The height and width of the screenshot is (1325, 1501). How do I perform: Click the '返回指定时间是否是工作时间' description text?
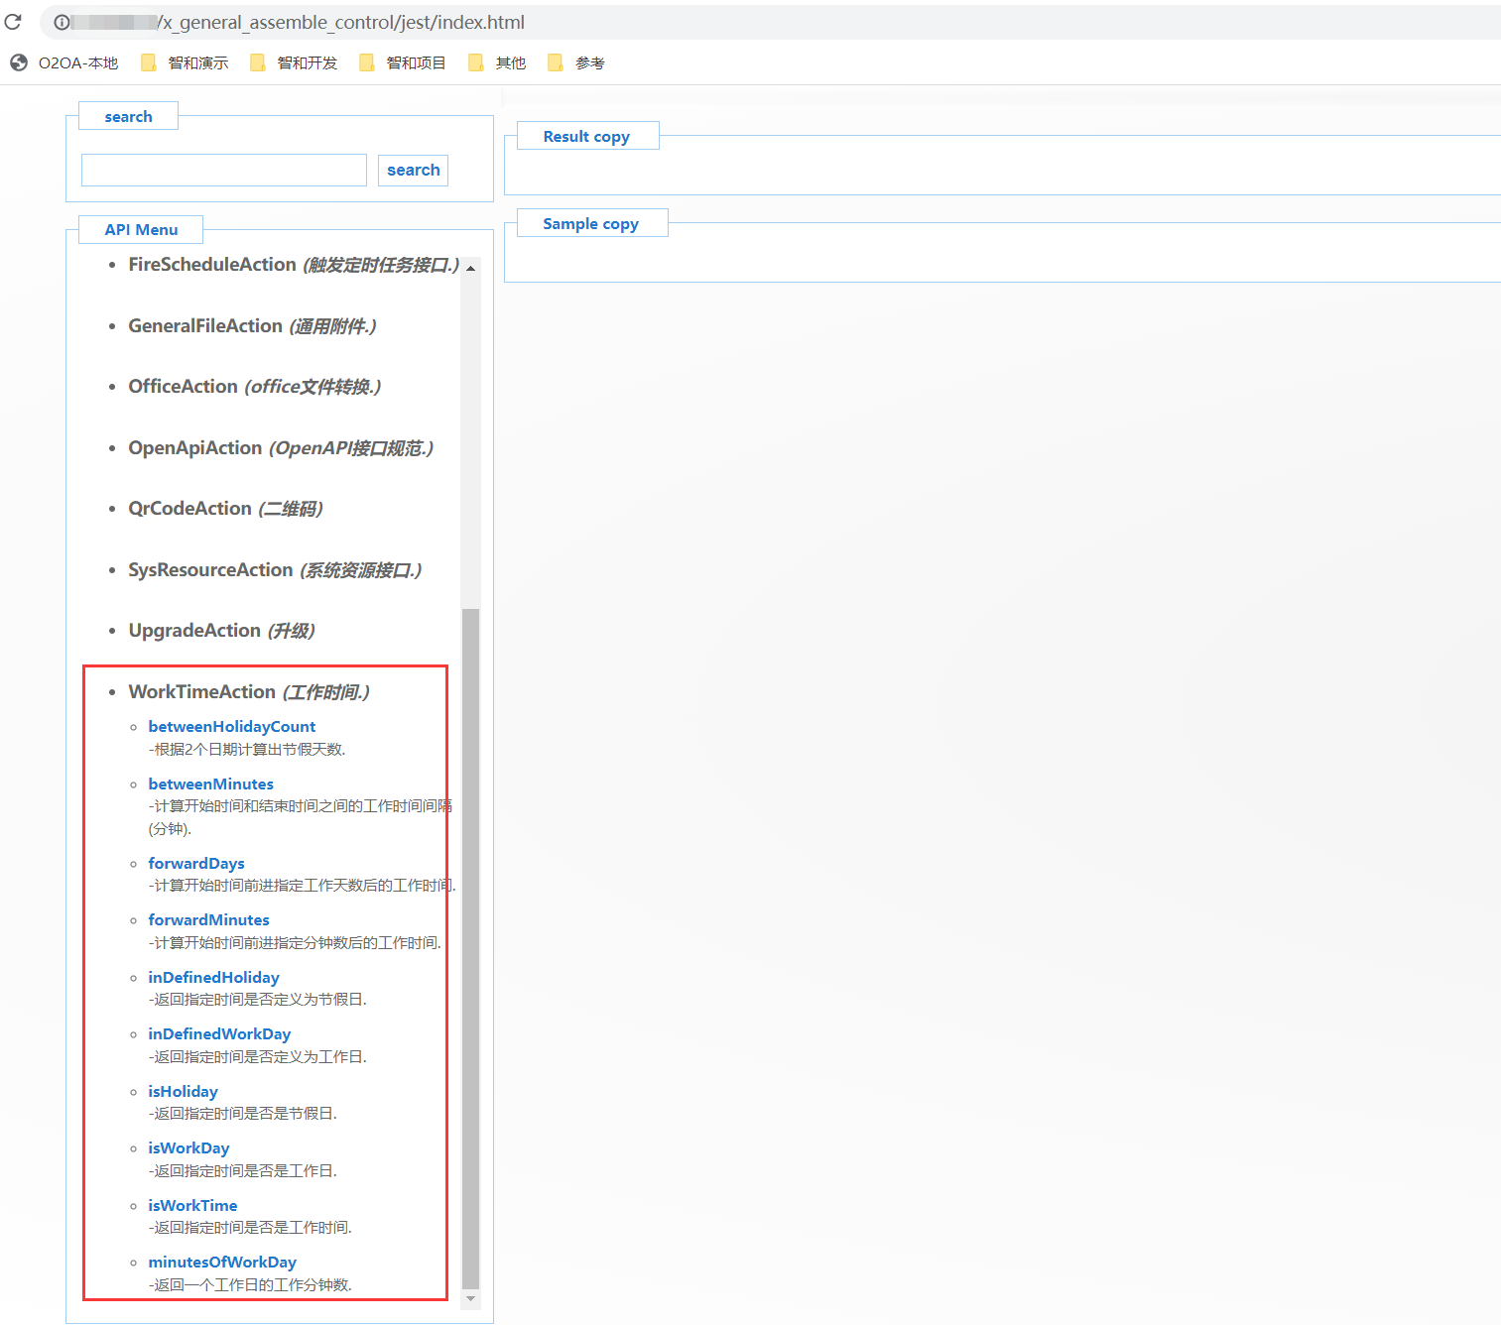(251, 1228)
